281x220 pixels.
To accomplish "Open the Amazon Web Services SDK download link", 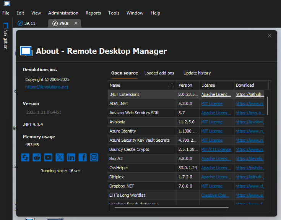I will pyautogui.click(x=250, y=113).
